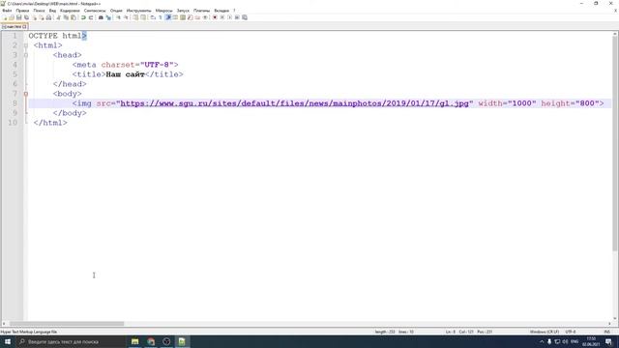619x348 pixels.
Task: Open the Windows Start menu
Action: (8, 341)
